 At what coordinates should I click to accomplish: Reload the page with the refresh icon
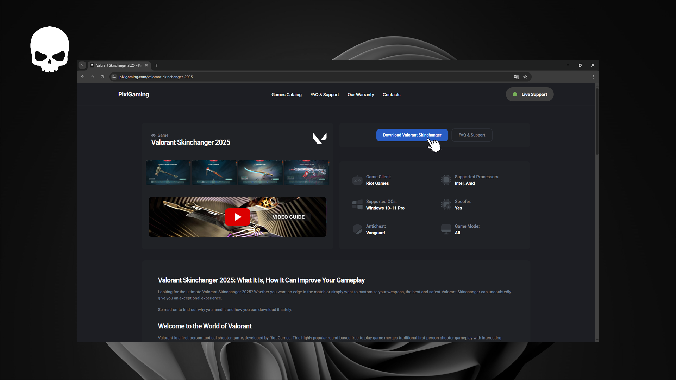click(x=102, y=77)
